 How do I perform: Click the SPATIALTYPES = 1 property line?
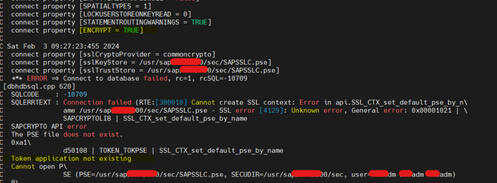81,7
